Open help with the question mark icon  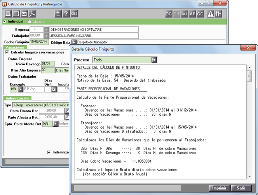click(66, 14)
